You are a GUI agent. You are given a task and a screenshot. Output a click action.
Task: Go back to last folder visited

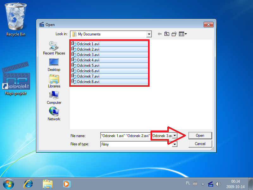(160, 34)
